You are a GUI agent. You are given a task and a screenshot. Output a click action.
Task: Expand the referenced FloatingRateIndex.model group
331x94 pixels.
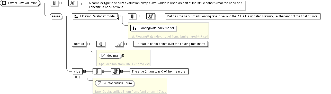coord(178,28)
